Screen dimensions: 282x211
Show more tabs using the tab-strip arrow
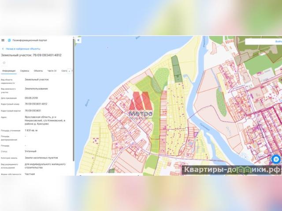(70, 71)
